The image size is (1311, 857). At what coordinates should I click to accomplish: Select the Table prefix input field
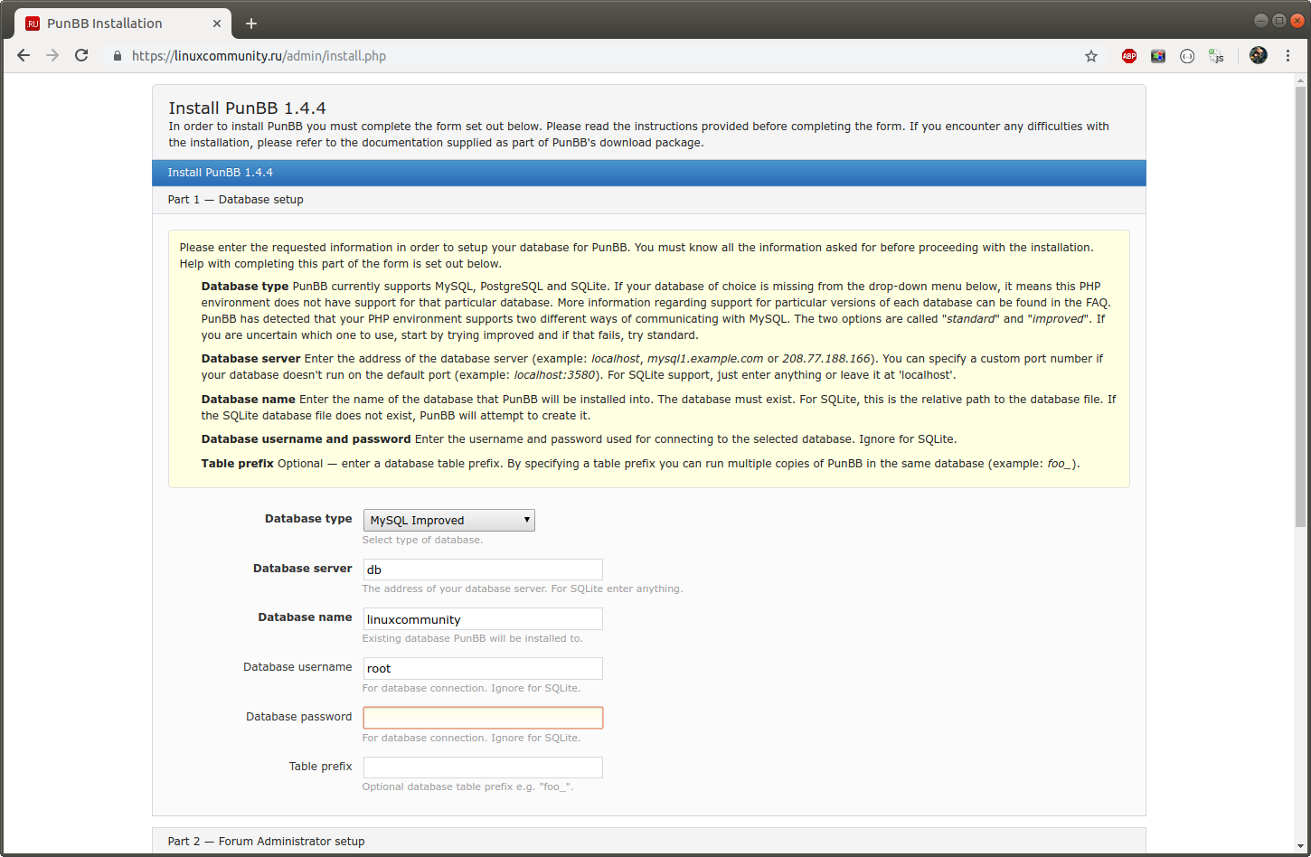pos(482,767)
